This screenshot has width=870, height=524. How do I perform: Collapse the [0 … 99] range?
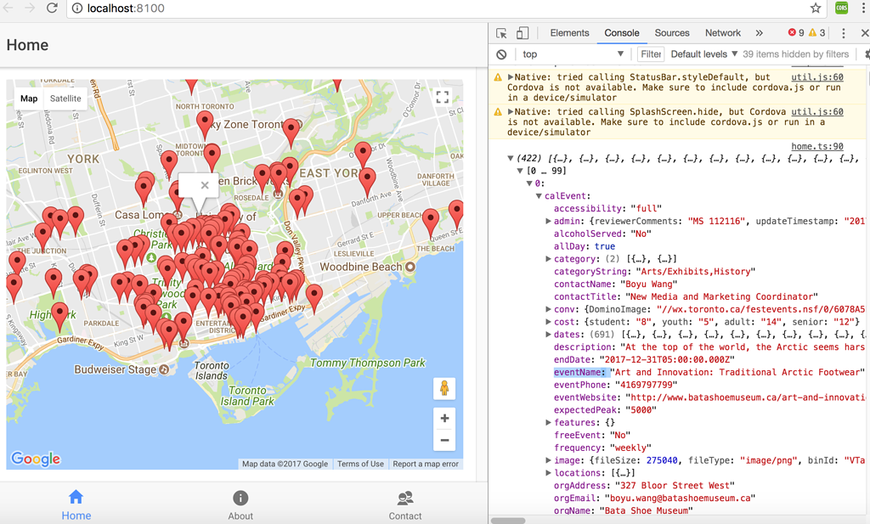(x=520, y=171)
